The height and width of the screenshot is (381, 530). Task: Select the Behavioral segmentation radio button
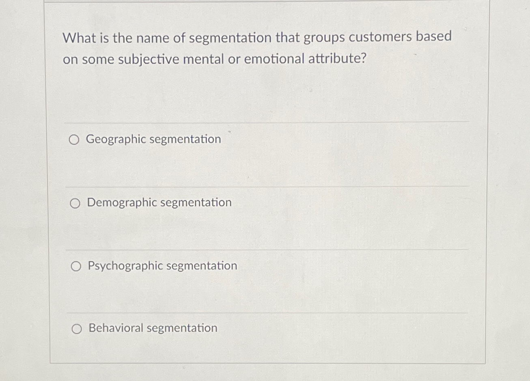coord(77,328)
